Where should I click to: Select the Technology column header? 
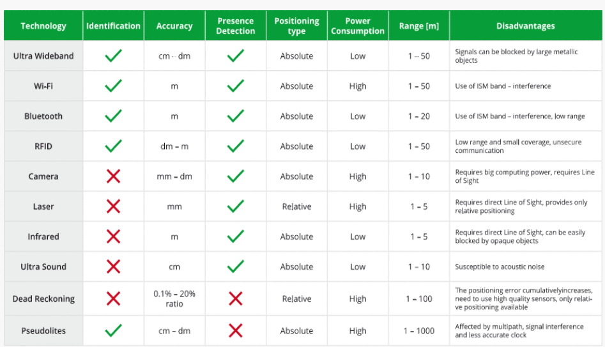coord(43,26)
